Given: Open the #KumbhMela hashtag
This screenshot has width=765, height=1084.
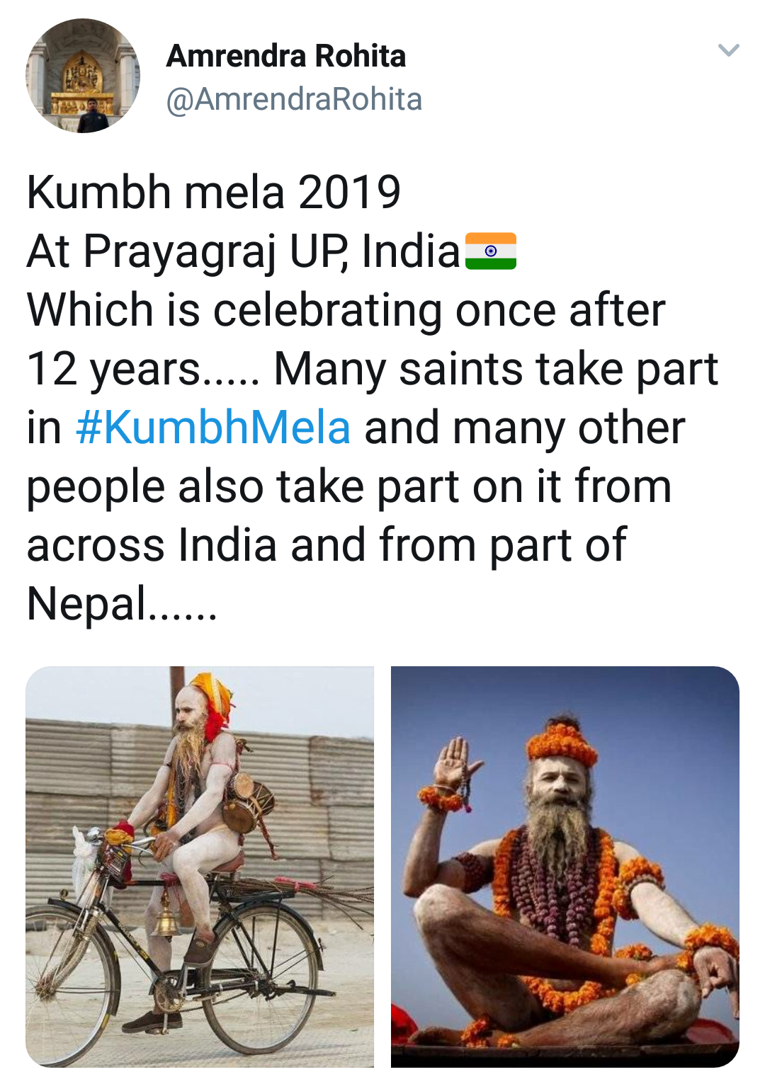Looking at the screenshot, I should (213, 428).
